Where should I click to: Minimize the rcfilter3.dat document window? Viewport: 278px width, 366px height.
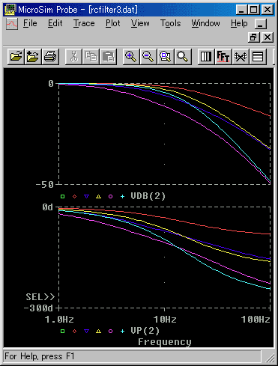(x=261, y=24)
